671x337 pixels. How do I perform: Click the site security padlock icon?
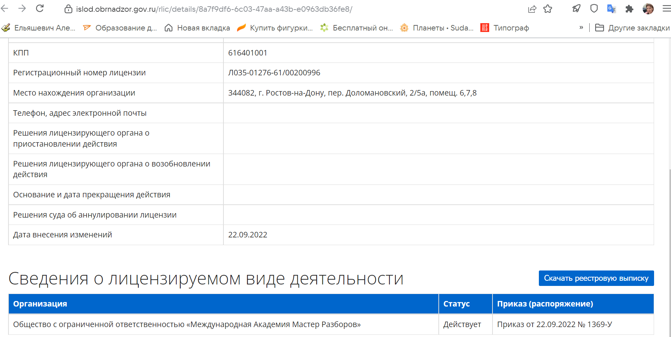68,9
